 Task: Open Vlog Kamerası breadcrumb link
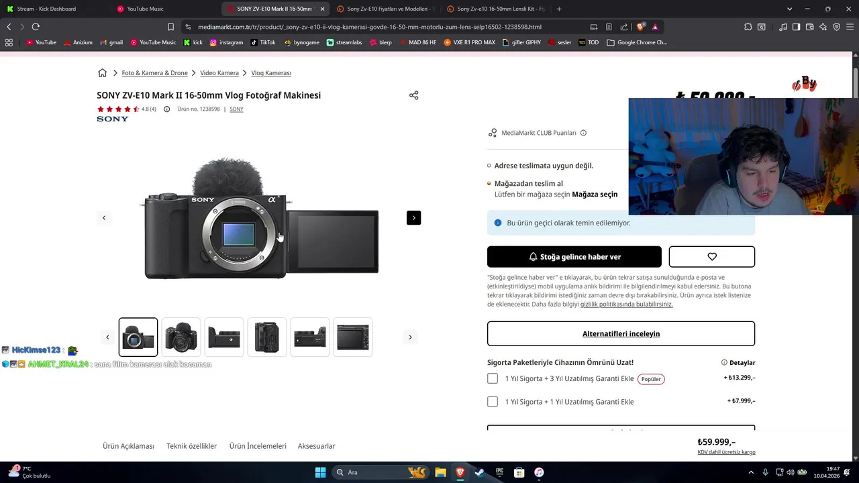tap(271, 72)
